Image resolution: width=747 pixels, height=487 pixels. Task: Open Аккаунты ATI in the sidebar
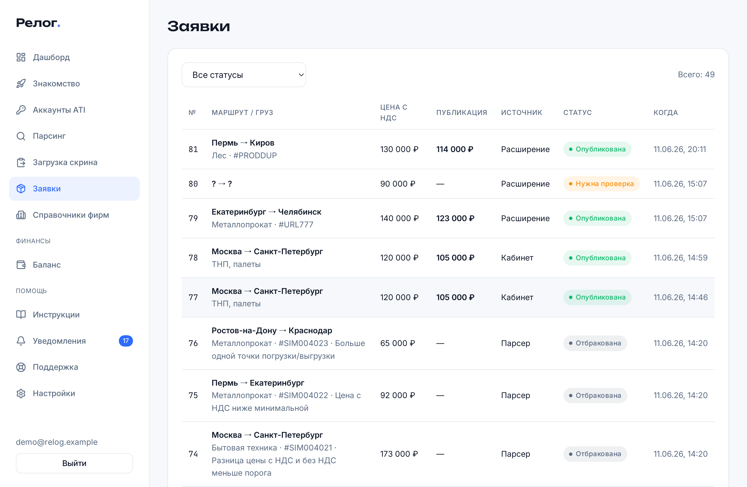(x=74, y=110)
